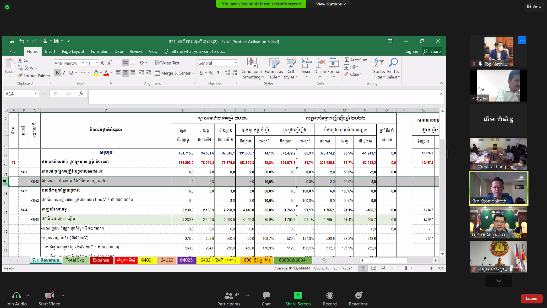
Task: Open the Format cells menu
Action: 334,68
